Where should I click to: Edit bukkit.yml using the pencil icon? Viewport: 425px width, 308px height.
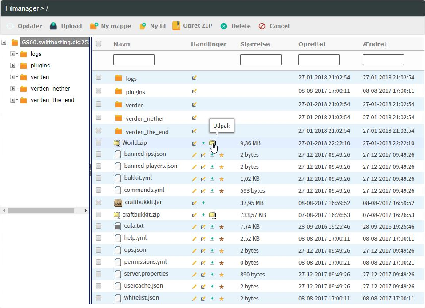tap(195, 179)
